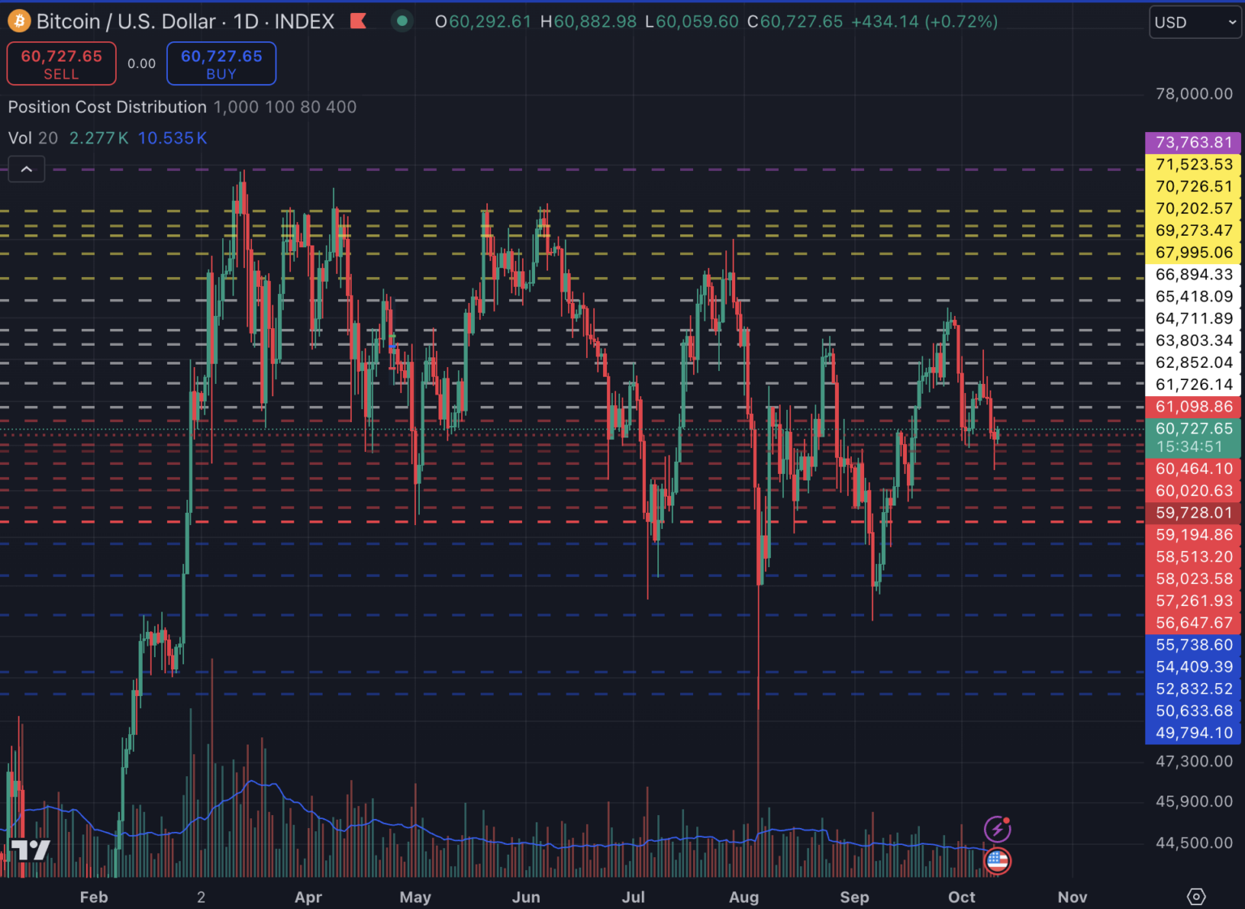Click the 70,726.51 yellow price label

pos(1193,186)
